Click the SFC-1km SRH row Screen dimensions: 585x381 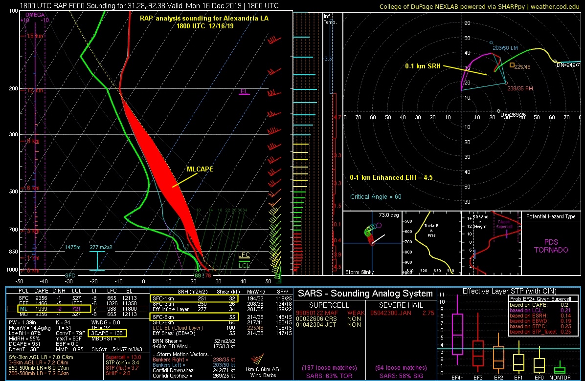coord(194,298)
